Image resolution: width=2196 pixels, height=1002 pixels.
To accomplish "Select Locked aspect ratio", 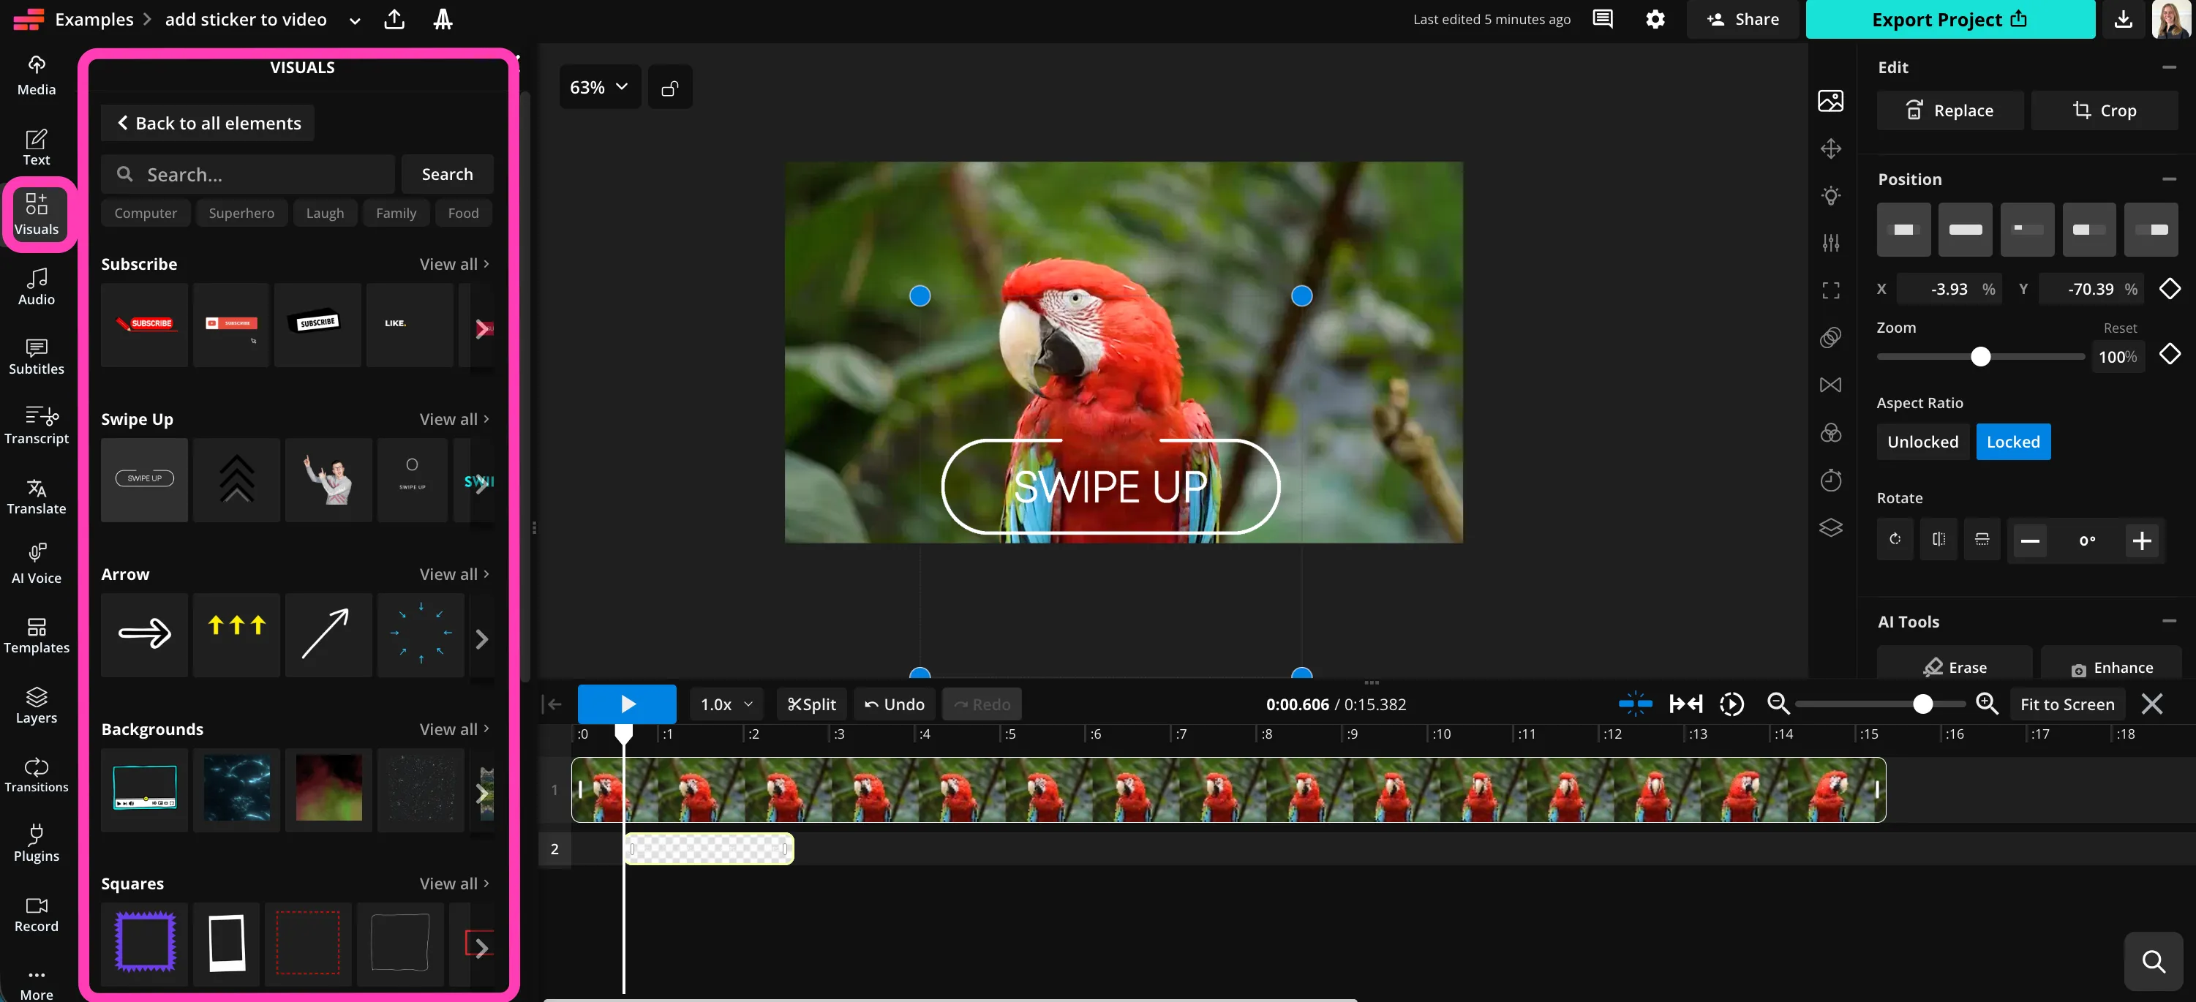I will click(x=2012, y=441).
